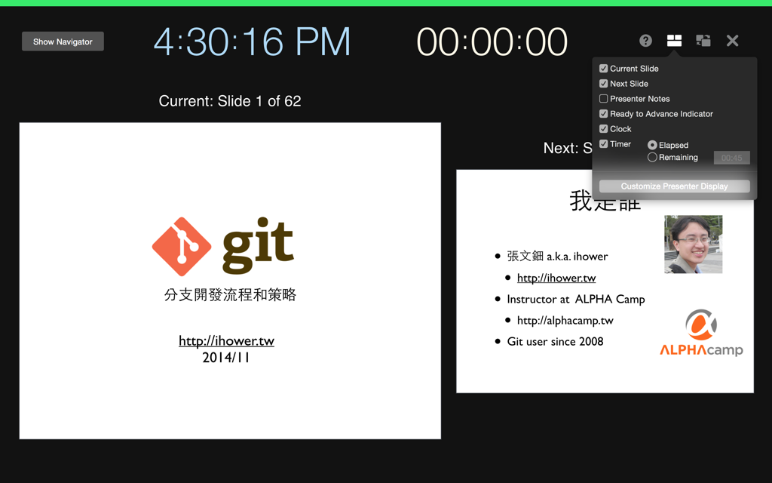Click the green ready-to-advance indicator bar

pyautogui.click(x=386, y=3)
